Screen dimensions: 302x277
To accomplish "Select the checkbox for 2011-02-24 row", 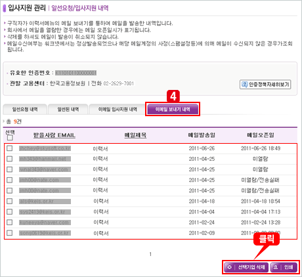I will (x=10, y=223).
